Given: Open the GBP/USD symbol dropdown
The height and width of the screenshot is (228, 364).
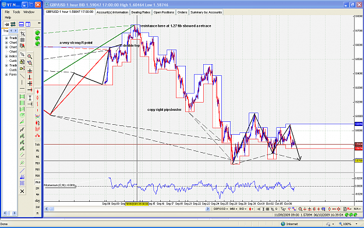Looking at the screenshot, I should (221, 209).
